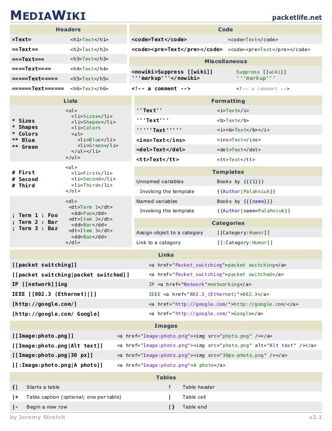
Task: Select the 'Table header' description
Action: (199, 387)
